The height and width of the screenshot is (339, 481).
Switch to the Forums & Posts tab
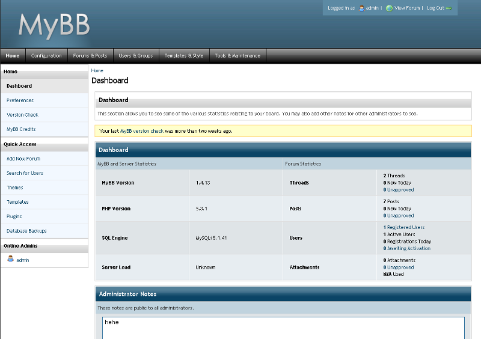point(90,56)
